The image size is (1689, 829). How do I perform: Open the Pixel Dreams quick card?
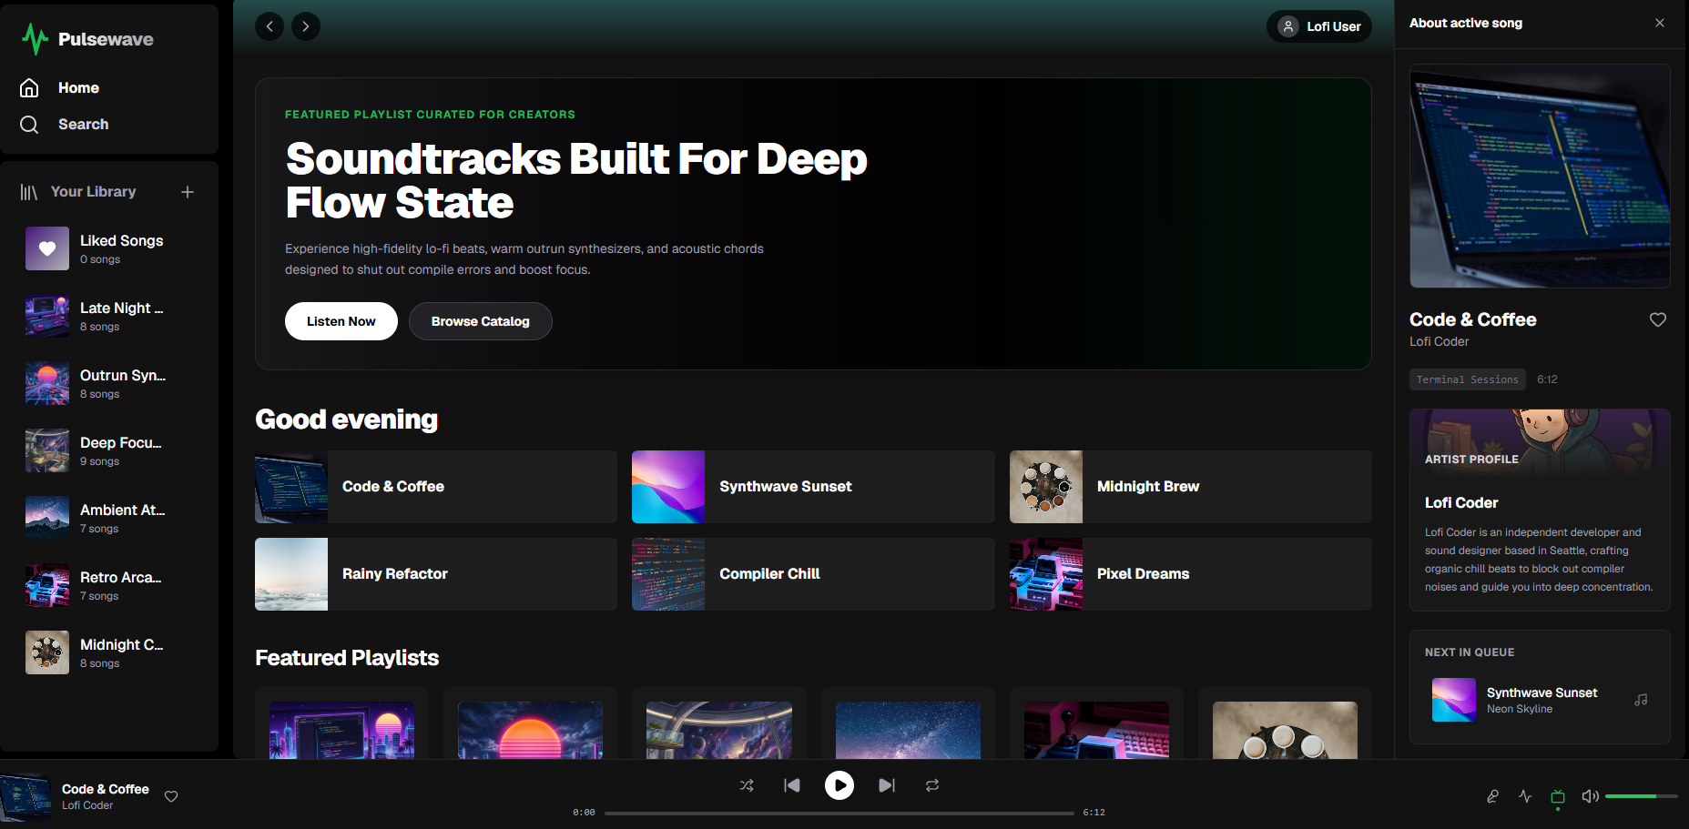click(x=1191, y=574)
